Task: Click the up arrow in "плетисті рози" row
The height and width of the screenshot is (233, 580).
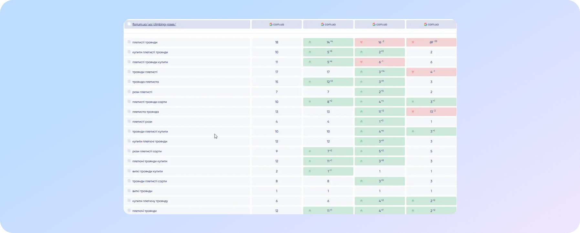Action: [x=361, y=122]
